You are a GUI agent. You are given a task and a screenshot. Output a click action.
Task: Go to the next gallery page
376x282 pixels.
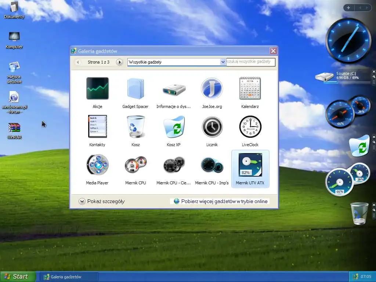(119, 62)
